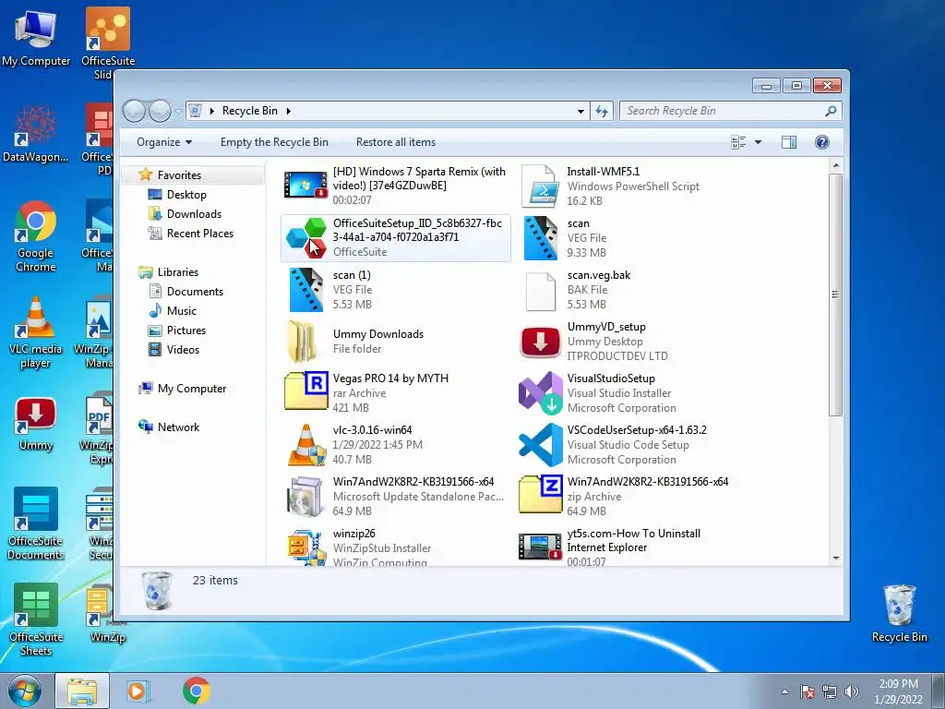
Task: Open Chrome from the taskbar
Action: tap(196, 691)
